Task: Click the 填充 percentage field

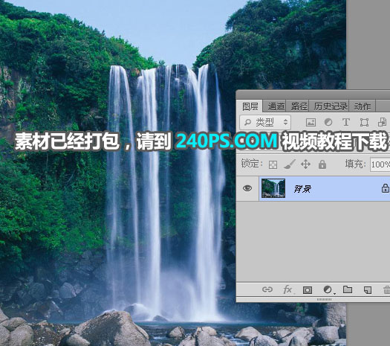Action: click(x=380, y=164)
